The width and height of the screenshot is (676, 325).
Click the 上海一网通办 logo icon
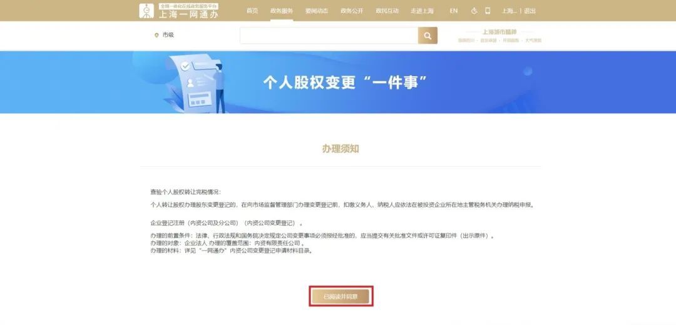146,11
